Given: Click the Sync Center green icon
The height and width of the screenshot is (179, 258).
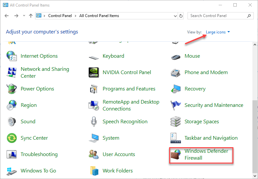Looking at the screenshot, I should pyautogui.click(x=12, y=138).
